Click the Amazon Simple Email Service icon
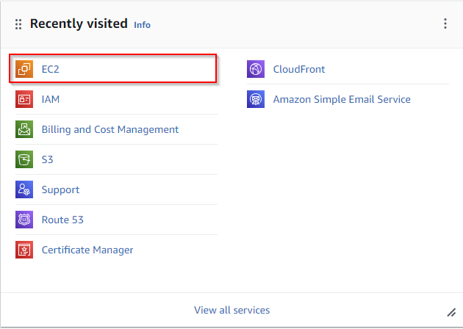The width and height of the screenshot is (463, 329). 256,99
